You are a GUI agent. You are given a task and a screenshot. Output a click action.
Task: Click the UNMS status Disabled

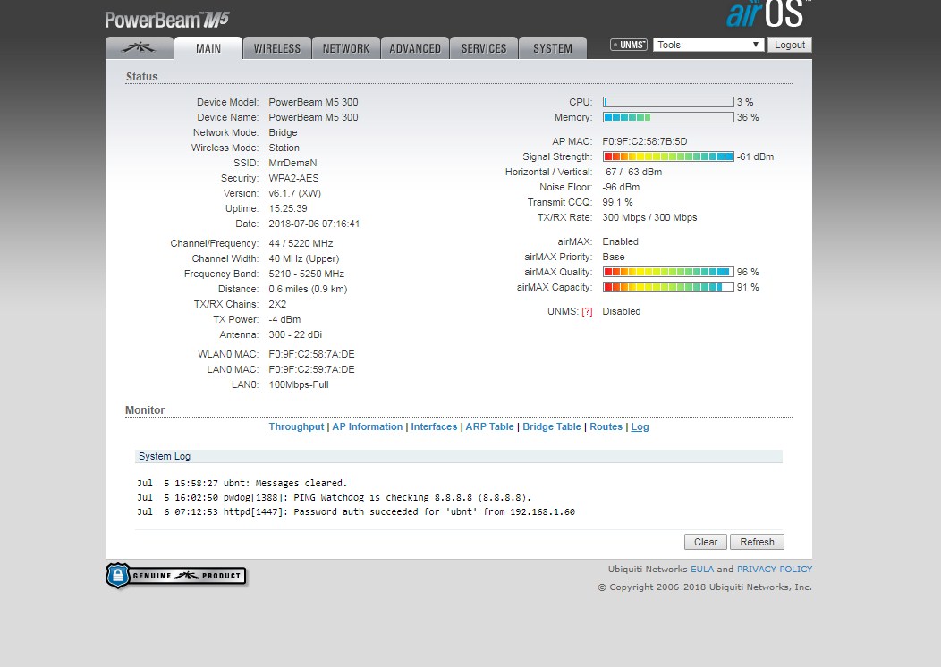tap(622, 311)
